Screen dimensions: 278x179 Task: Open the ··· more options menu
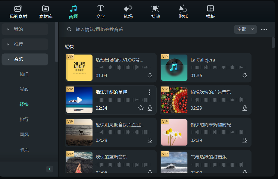pos(264,29)
